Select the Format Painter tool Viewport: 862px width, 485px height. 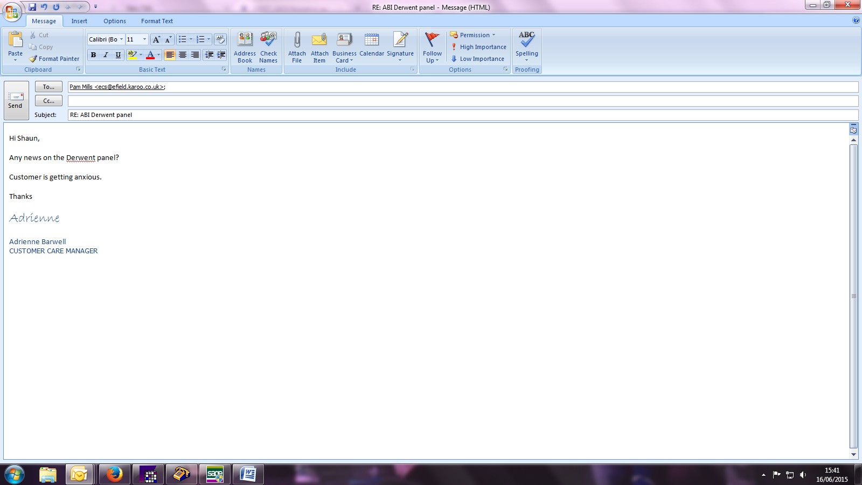click(54, 59)
